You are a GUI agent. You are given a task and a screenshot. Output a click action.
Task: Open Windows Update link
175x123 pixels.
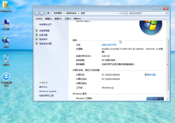click(48, 91)
